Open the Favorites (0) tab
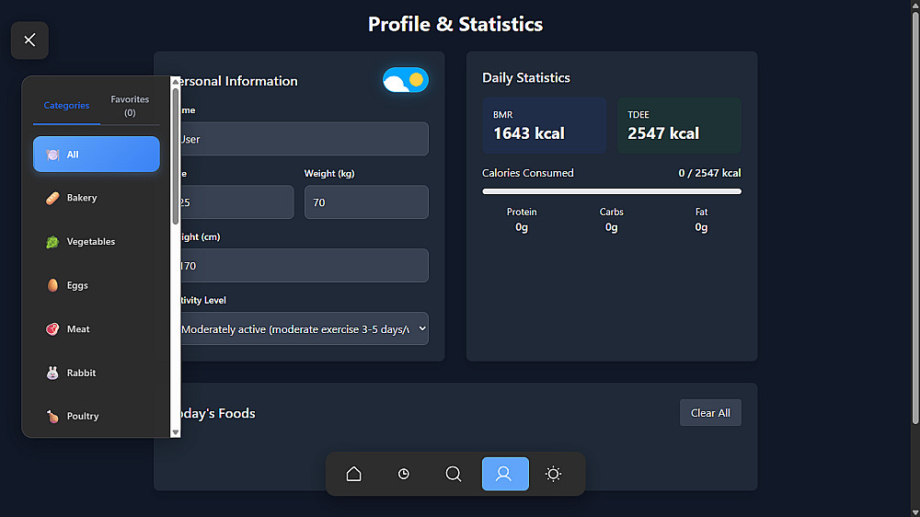Screen dimensions: 920x517 click(x=130, y=106)
